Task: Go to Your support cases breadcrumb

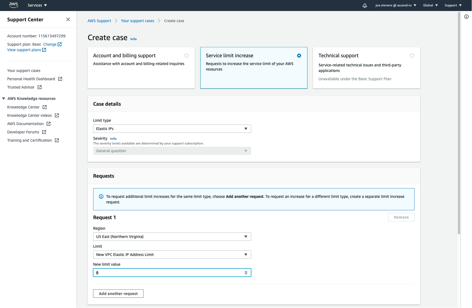Action: 137,21
